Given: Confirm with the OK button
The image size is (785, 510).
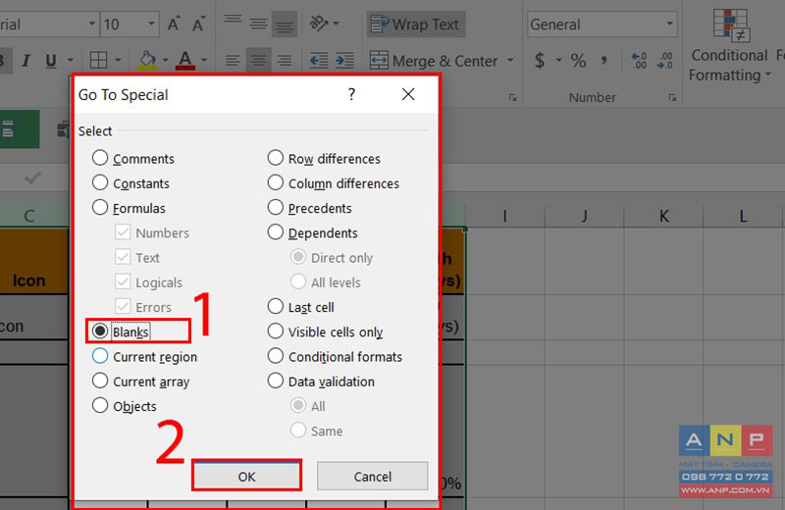Looking at the screenshot, I should point(247,477).
